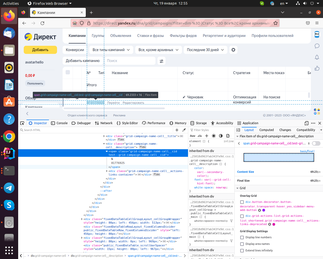Click the element picker icon in DevTools
Viewport: 323px width, 259px height.
(x=22, y=123)
